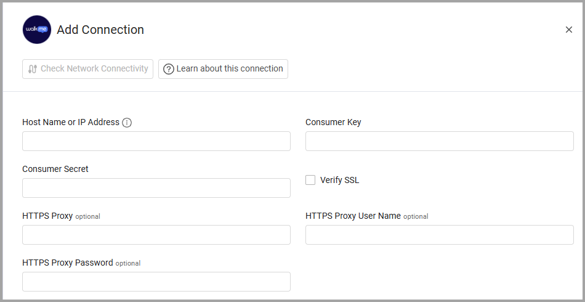Click the Consumer Secret label
This screenshot has height=302, width=585.
pyautogui.click(x=55, y=169)
